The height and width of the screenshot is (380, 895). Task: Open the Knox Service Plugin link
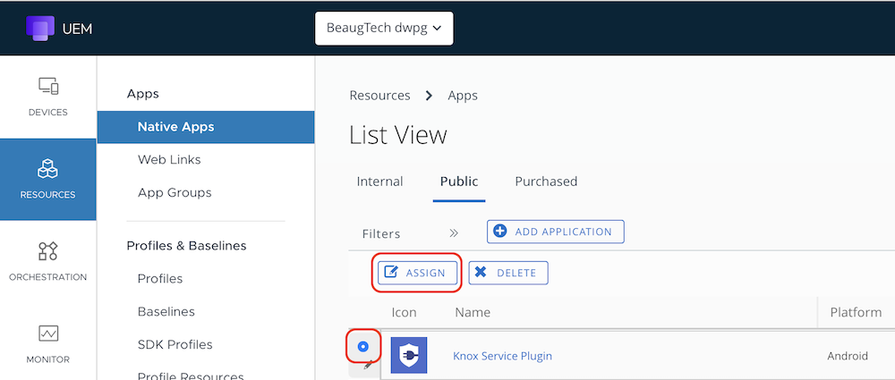click(x=502, y=356)
